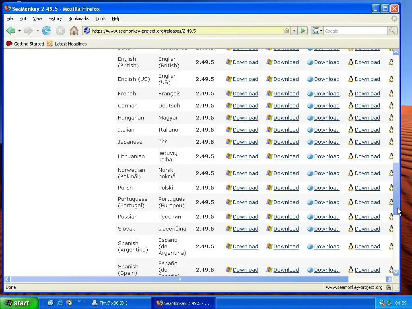Expand the quick launch overflow chevron
The image size is (412, 309).
tap(79, 301)
